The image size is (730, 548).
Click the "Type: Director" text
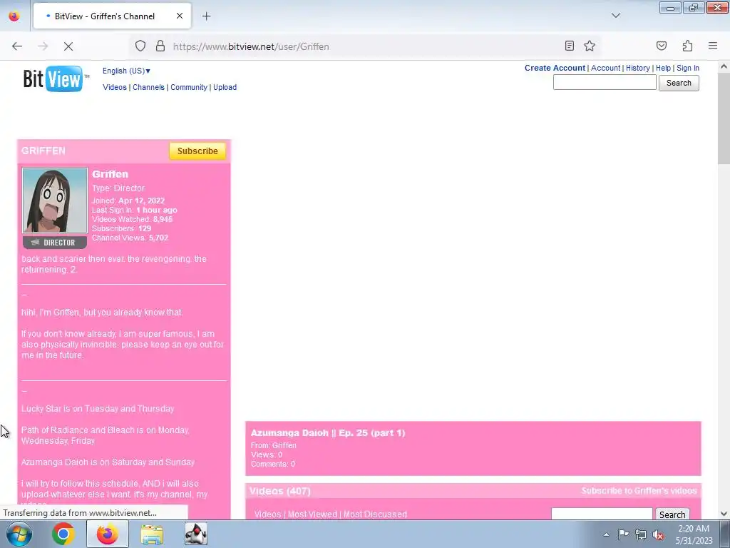pos(118,188)
